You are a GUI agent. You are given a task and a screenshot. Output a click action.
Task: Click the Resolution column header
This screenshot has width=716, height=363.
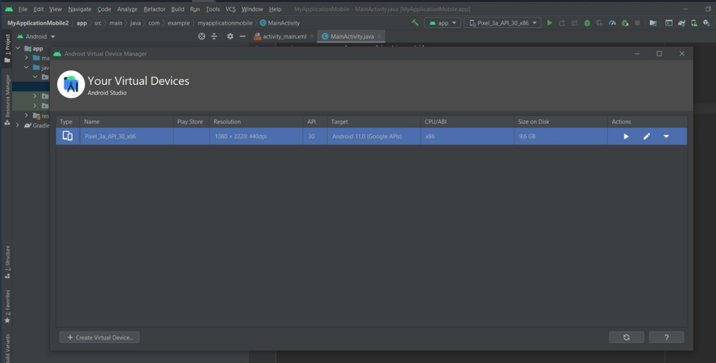(256, 122)
